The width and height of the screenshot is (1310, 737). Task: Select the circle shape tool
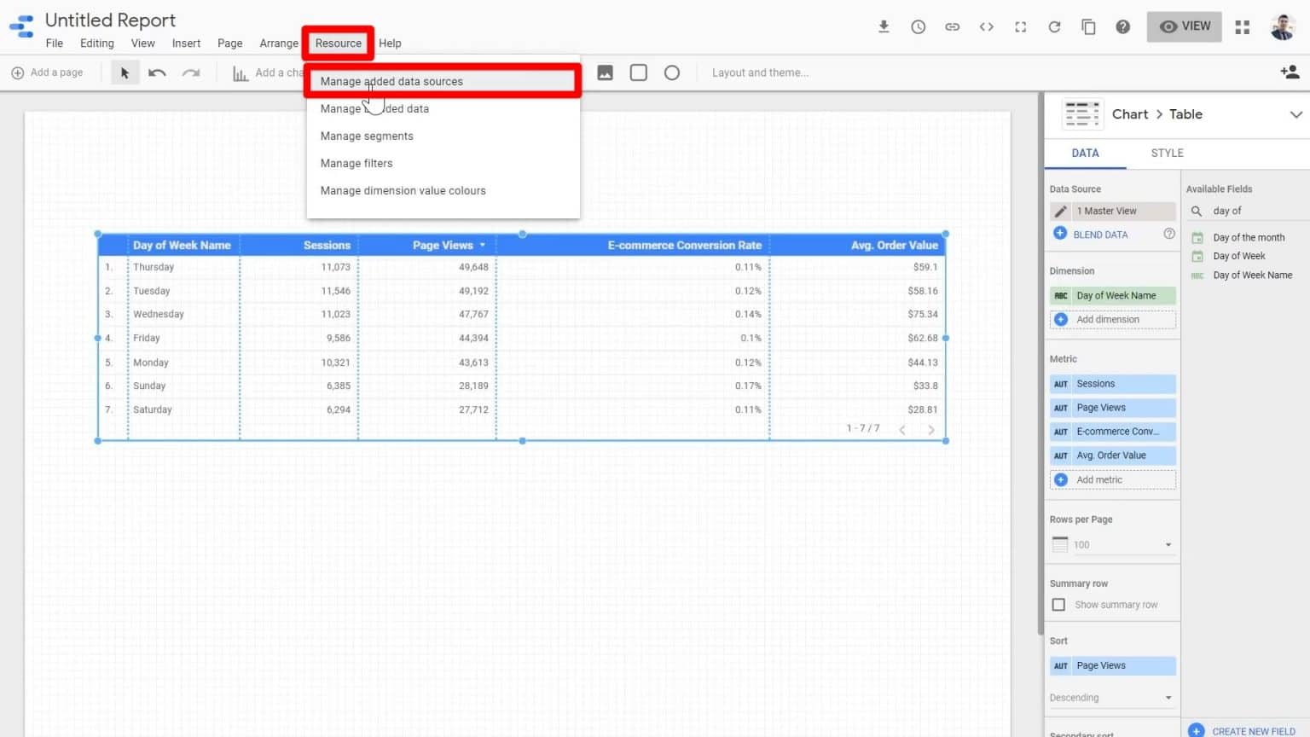(x=672, y=73)
